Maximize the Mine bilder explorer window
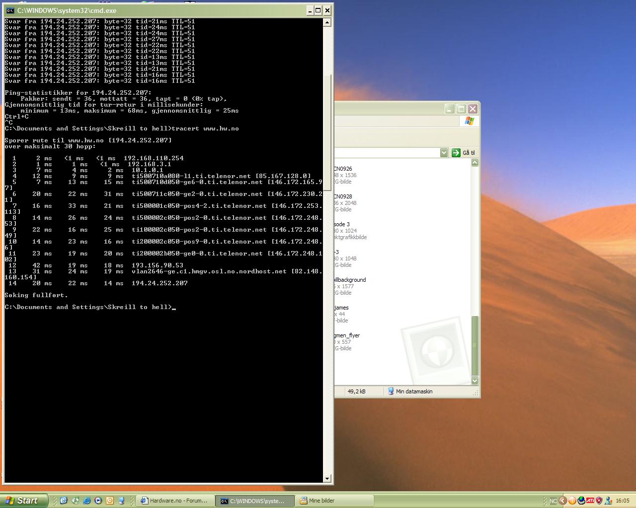This screenshot has height=508, width=636. click(x=461, y=109)
